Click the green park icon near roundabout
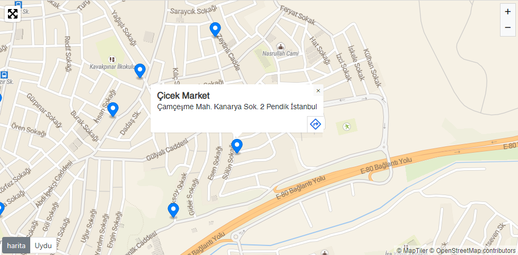The height and width of the screenshot is (255, 518). [x=347, y=126]
